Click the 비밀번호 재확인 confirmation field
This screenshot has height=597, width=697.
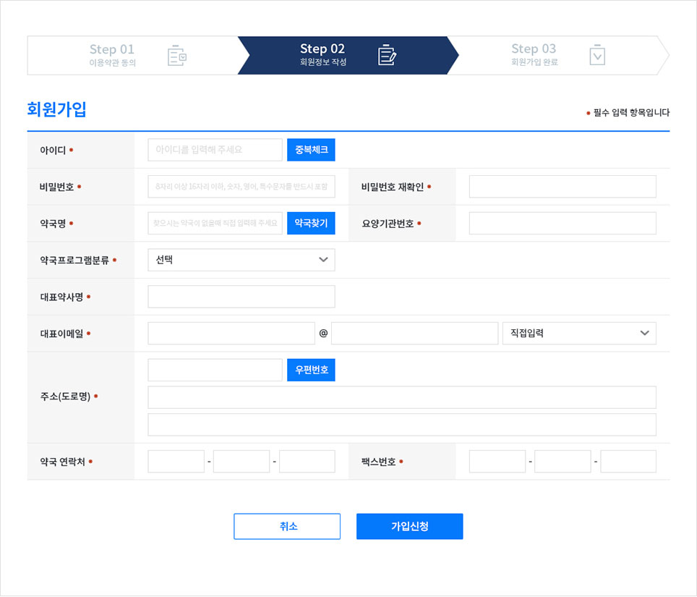563,186
